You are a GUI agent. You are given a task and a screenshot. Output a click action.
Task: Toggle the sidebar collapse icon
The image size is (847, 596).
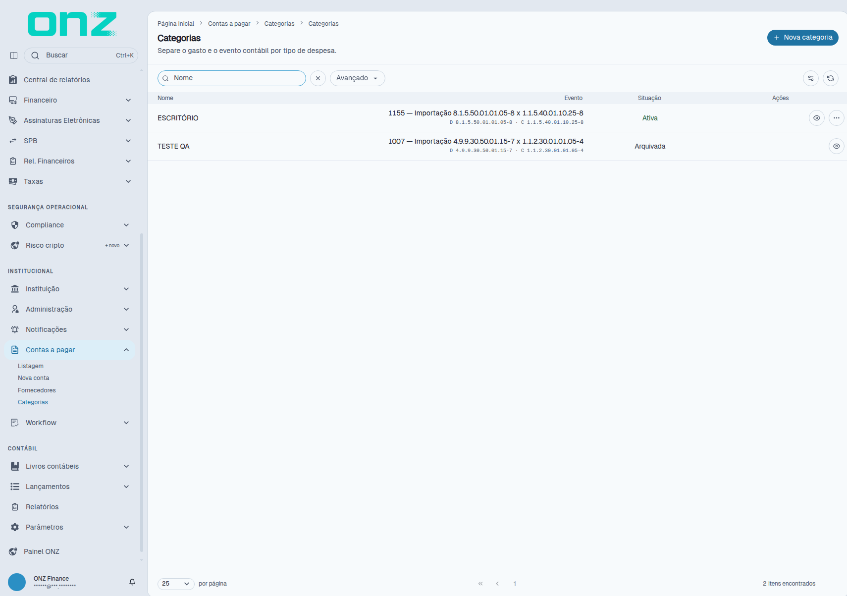click(x=14, y=55)
